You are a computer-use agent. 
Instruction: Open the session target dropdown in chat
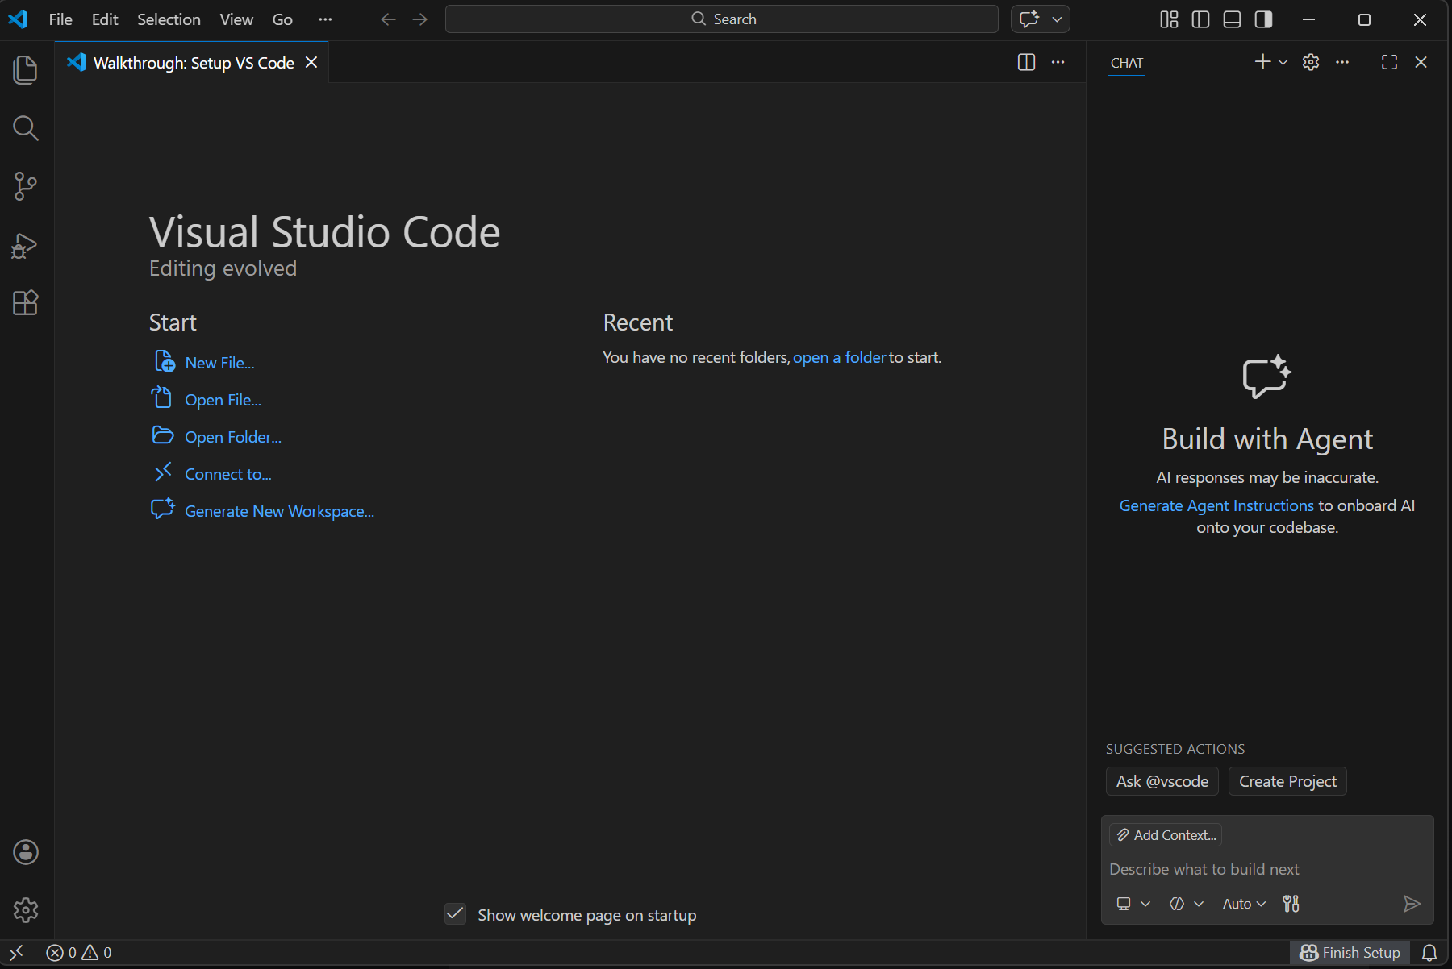[1133, 904]
